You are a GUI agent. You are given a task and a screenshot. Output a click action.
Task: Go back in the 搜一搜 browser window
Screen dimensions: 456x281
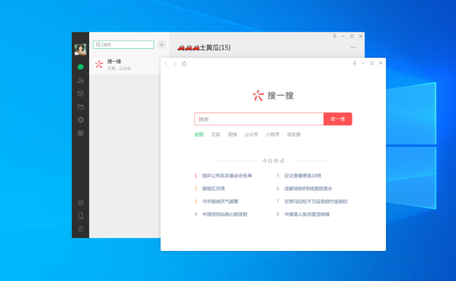click(166, 64)
